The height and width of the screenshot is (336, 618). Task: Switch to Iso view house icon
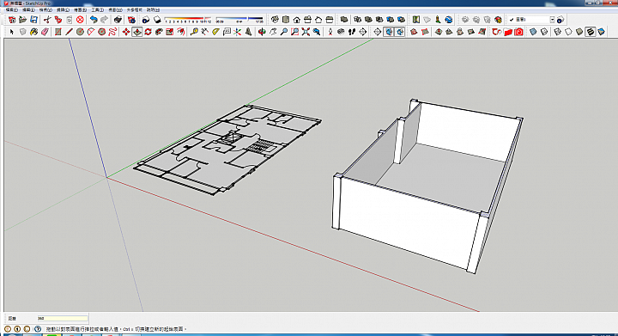pos(275,20)
